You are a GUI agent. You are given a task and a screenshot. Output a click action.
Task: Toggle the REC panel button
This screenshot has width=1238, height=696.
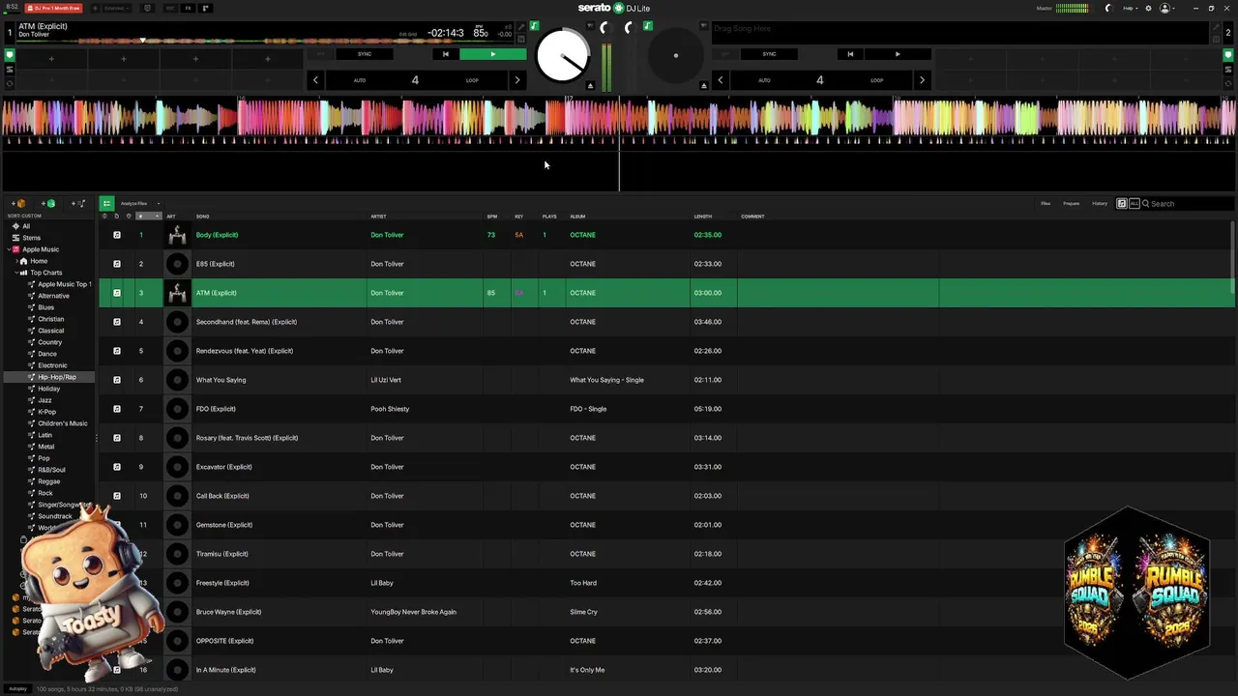coord(170,8)
